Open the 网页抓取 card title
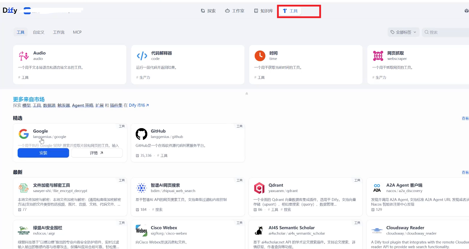The image size is (469, 249). coord(396,53)
